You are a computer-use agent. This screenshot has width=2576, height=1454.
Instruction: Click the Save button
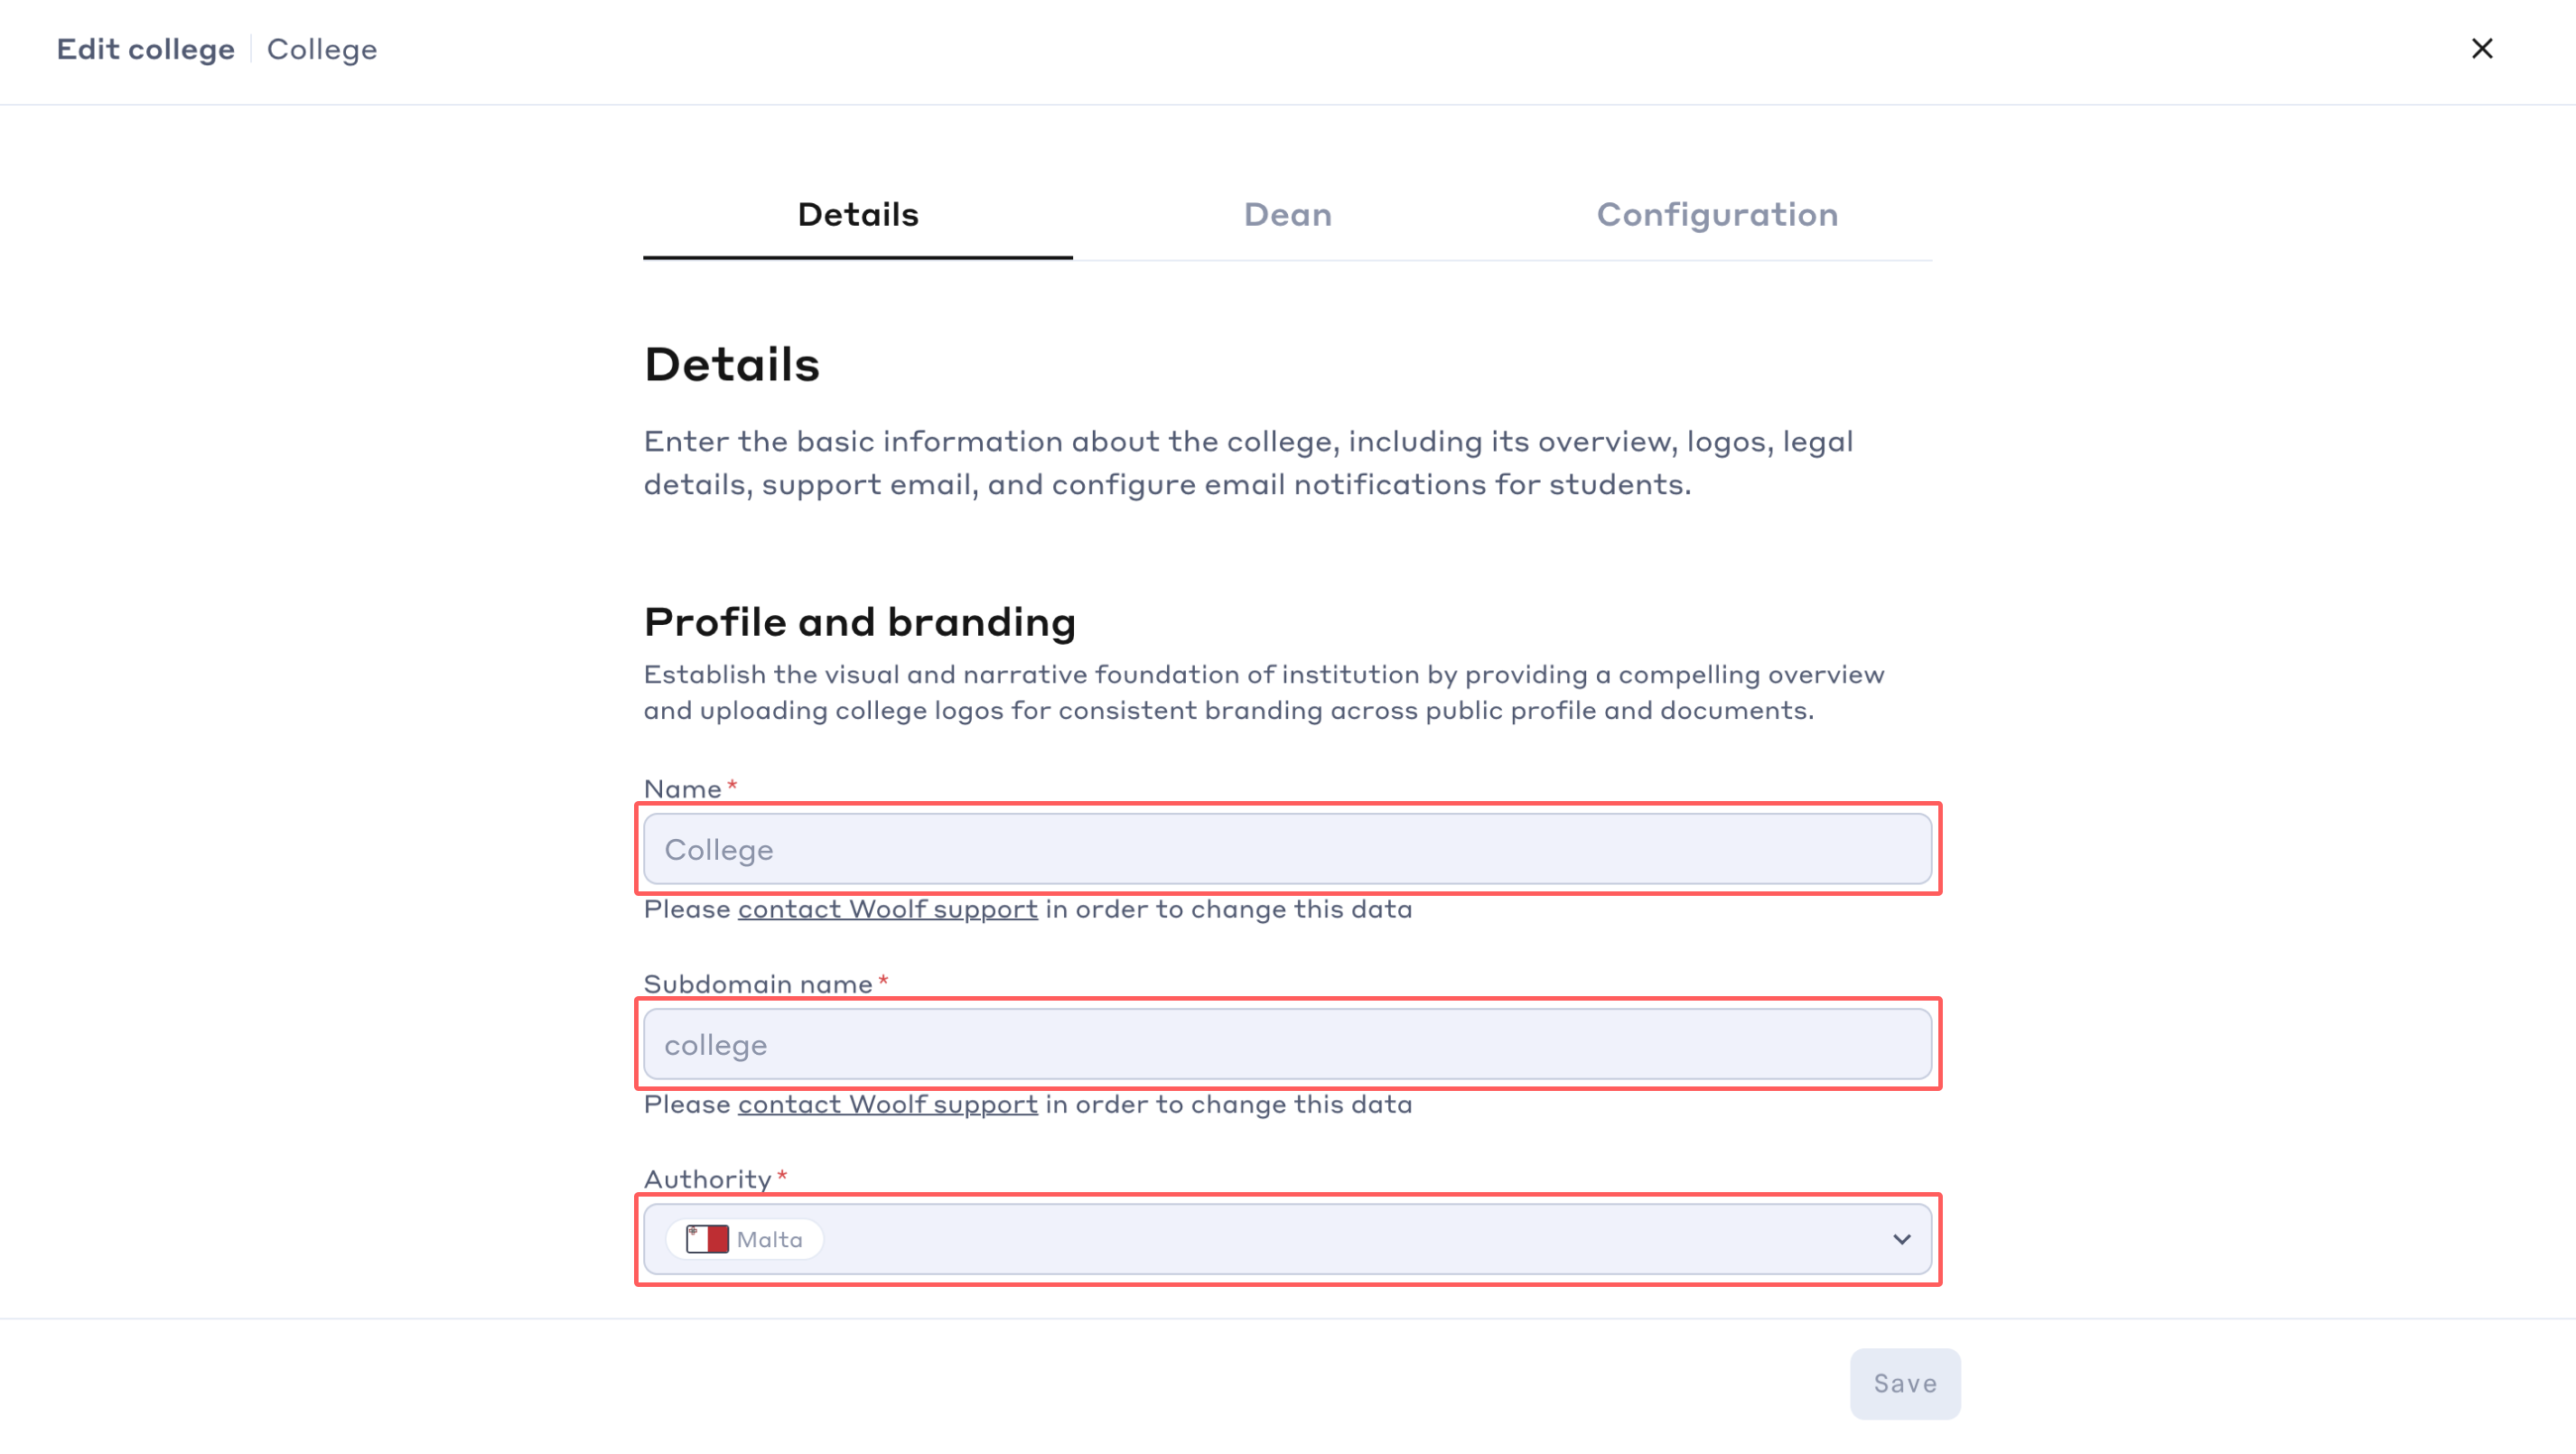tap(1905, 1383)
